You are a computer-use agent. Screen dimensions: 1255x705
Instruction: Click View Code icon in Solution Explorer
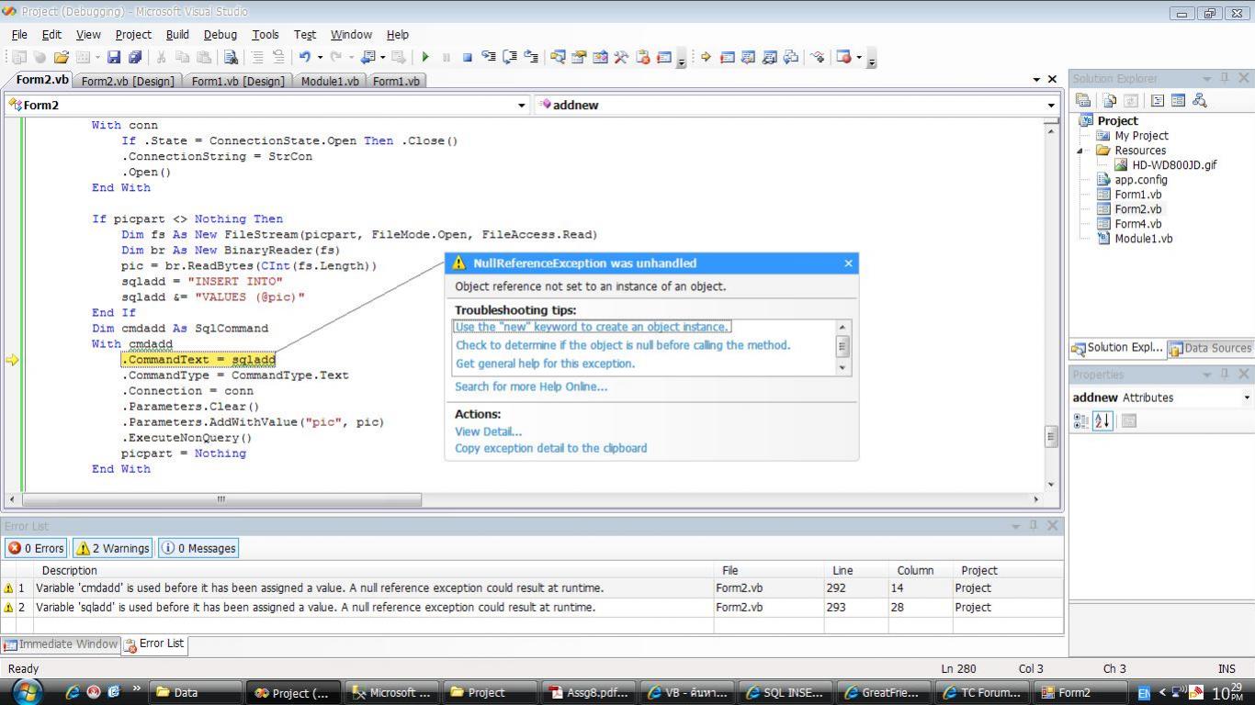[1157, 100]
